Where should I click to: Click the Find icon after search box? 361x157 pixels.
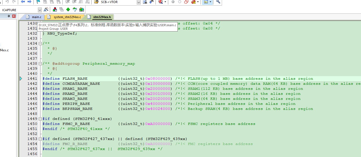(145, 2)
